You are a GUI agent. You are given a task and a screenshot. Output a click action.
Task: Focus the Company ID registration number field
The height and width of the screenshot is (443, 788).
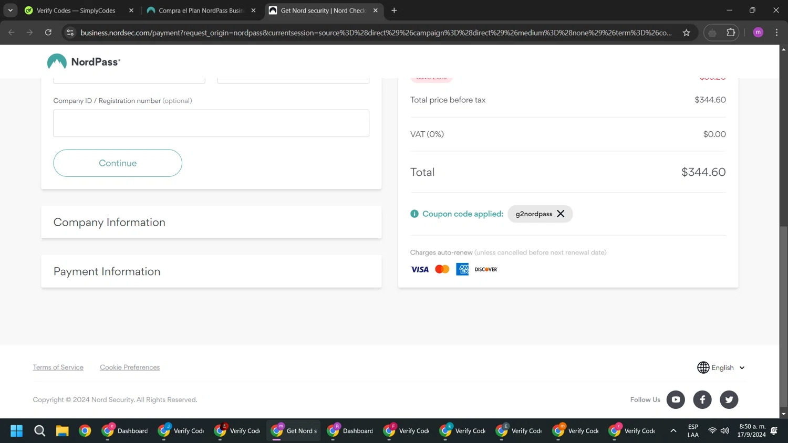(x=211, y=123)
